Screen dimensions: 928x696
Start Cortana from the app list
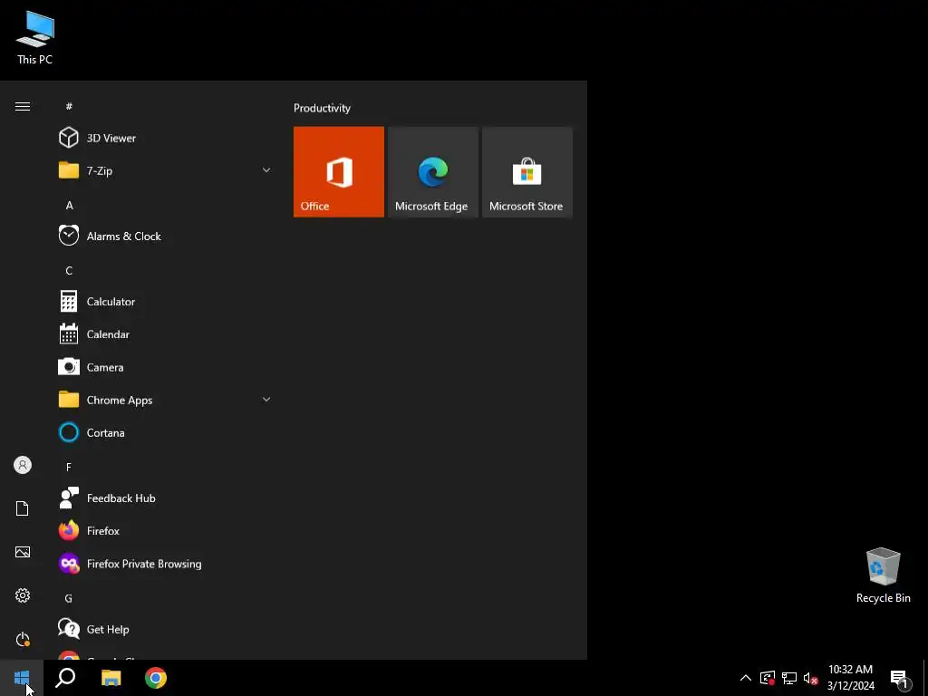165,432
